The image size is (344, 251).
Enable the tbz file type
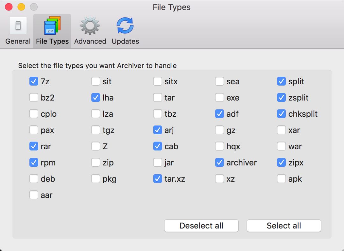point(158,114)
